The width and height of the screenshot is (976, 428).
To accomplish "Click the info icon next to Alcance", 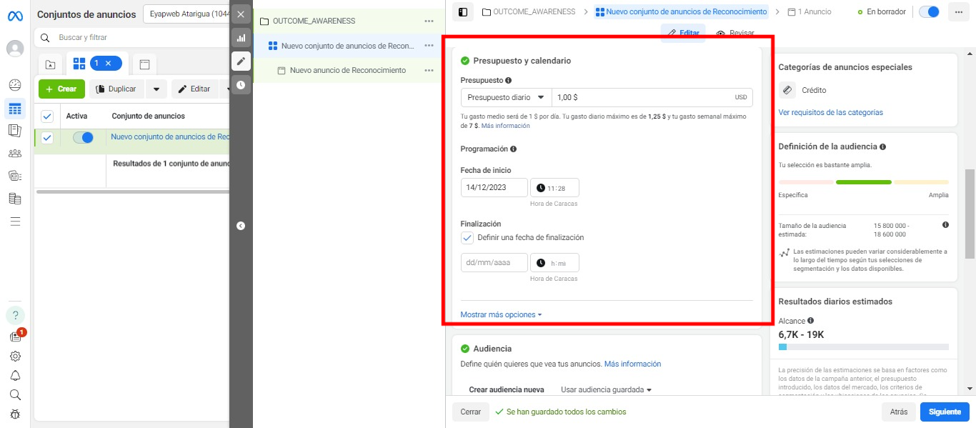I will 810,321.
